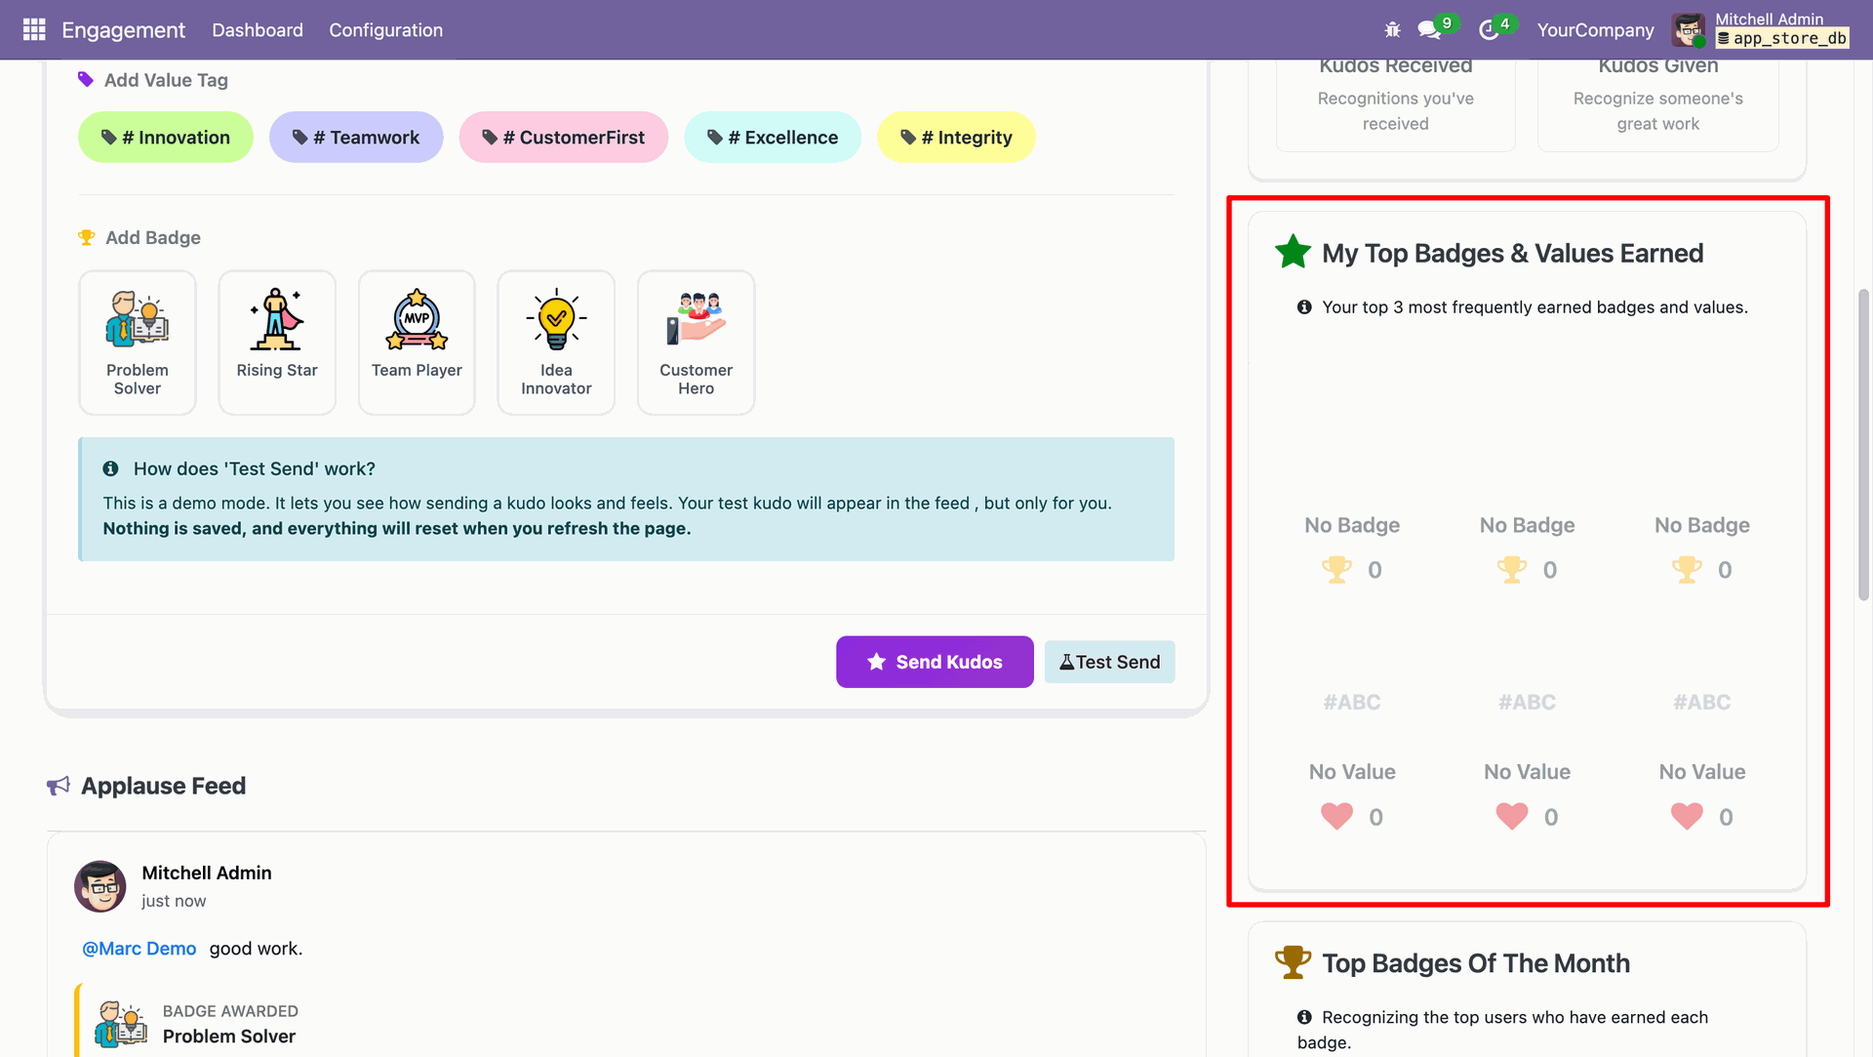This screenshot has width=1873, height=1057.
Task: Open the Configuration menu
Action: click(385, 30)
